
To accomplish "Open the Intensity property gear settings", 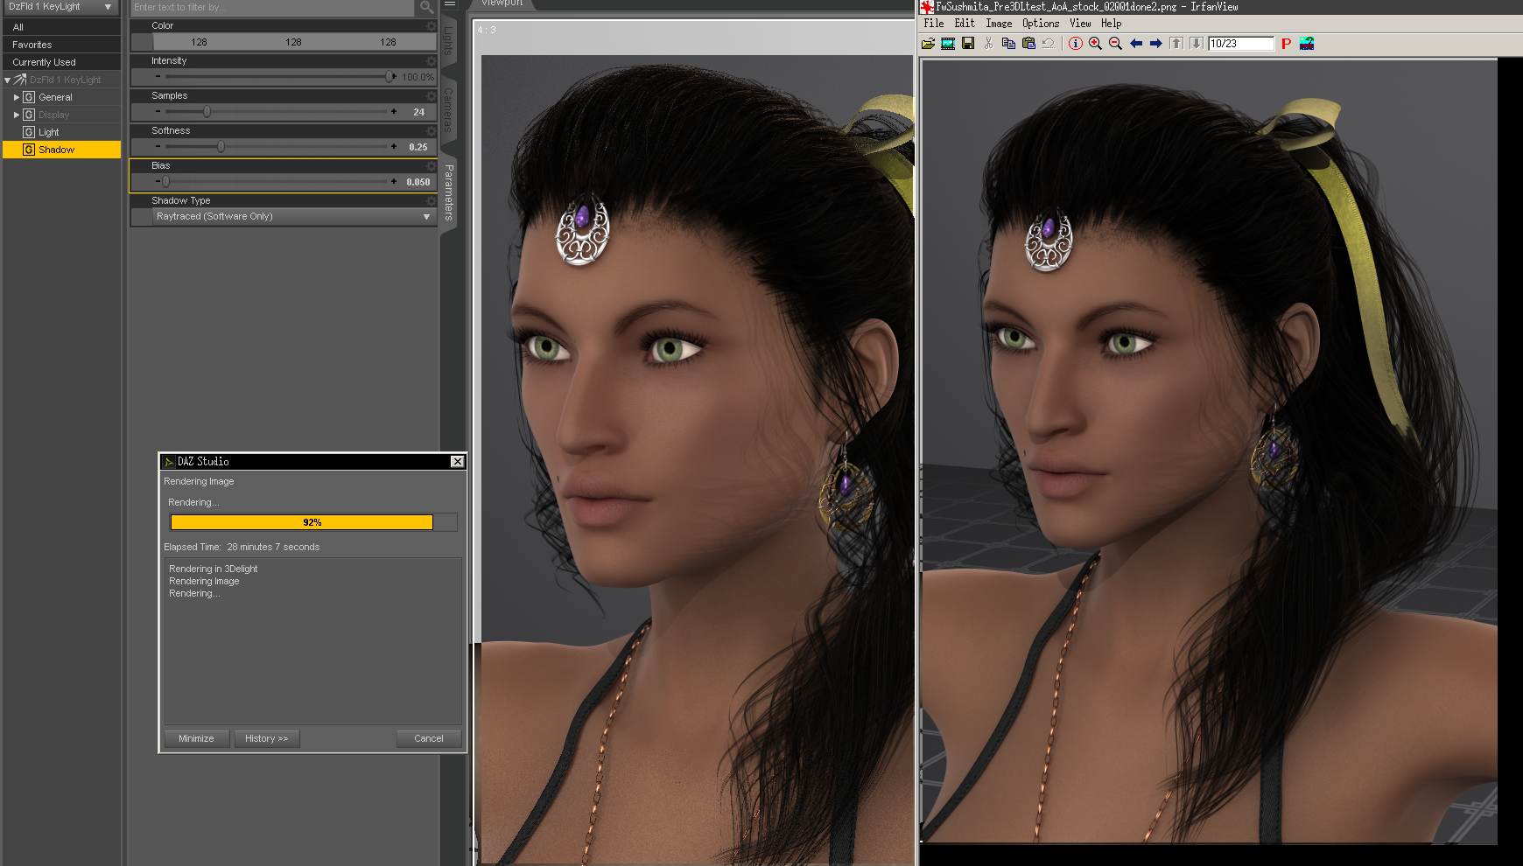I will pyautogui.click(x=431, y=61).
